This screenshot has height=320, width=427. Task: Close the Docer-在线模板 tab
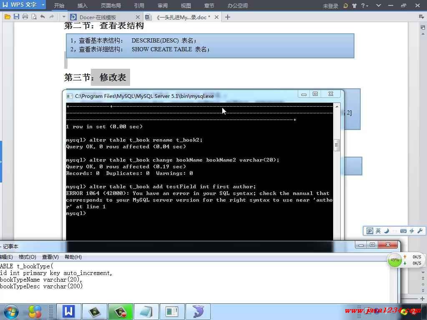click(138, 17)
